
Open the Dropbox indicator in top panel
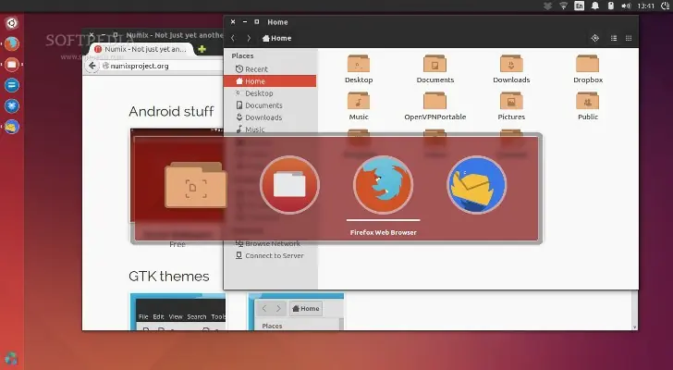(x=547, y=6)
